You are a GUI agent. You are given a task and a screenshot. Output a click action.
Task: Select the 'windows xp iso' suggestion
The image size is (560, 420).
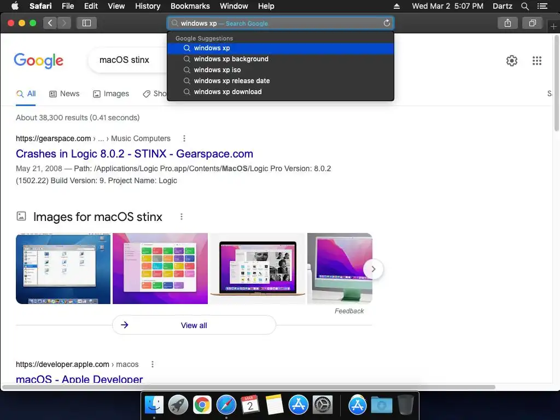(281, 70)
